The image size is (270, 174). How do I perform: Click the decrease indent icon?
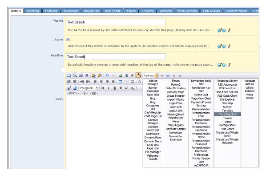coord(88,82)
